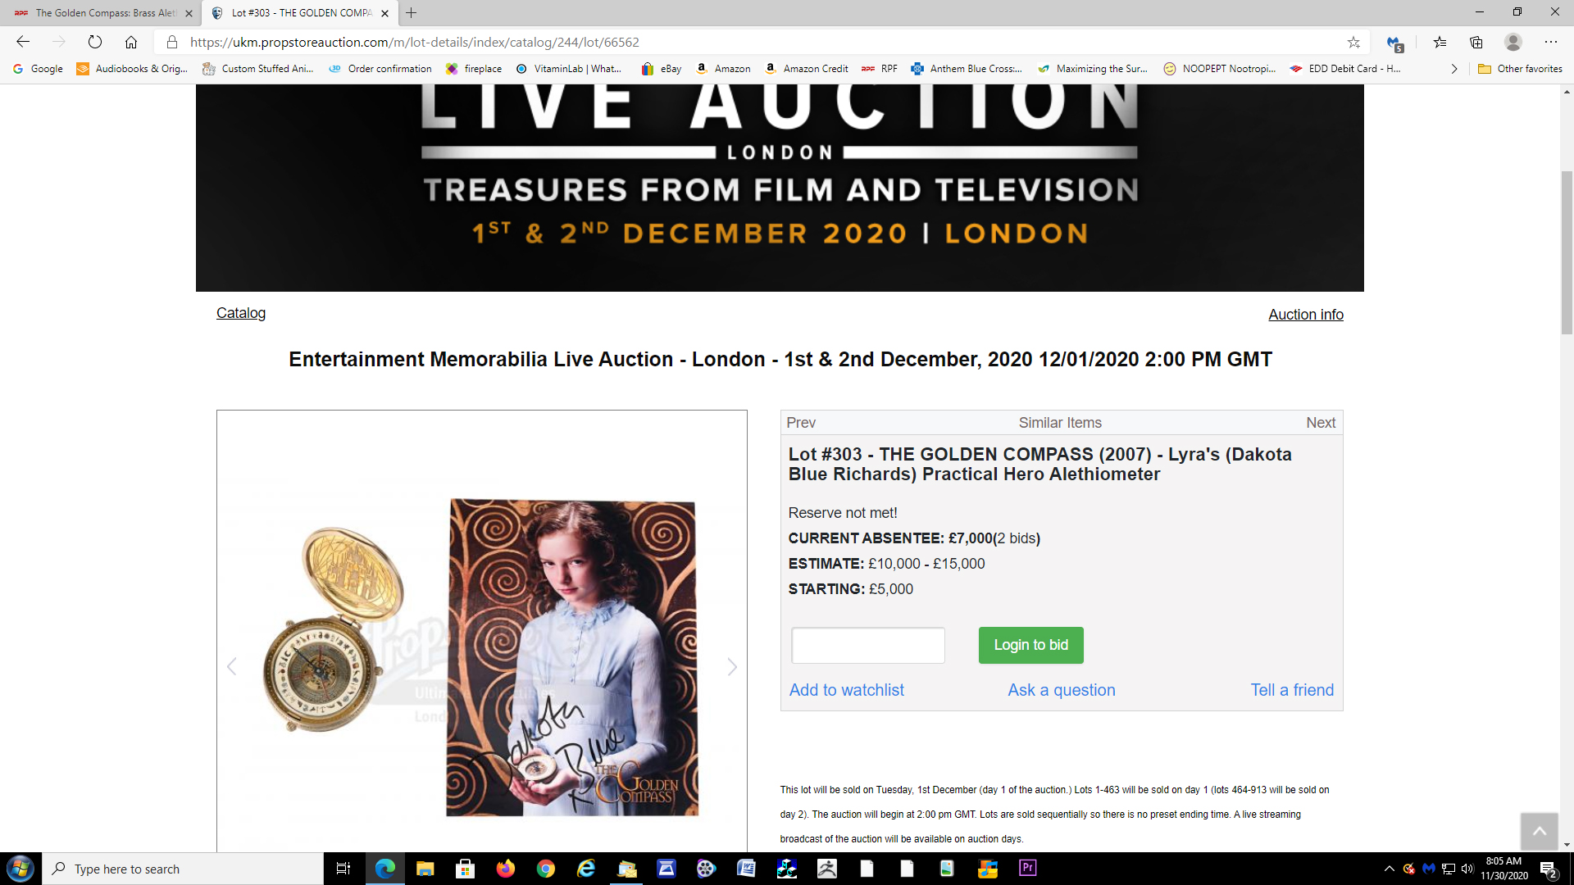The height and width of the screenshot is (885, 1574).
Task: Click the bid amount input field
Action: click(x=867, y=645)
